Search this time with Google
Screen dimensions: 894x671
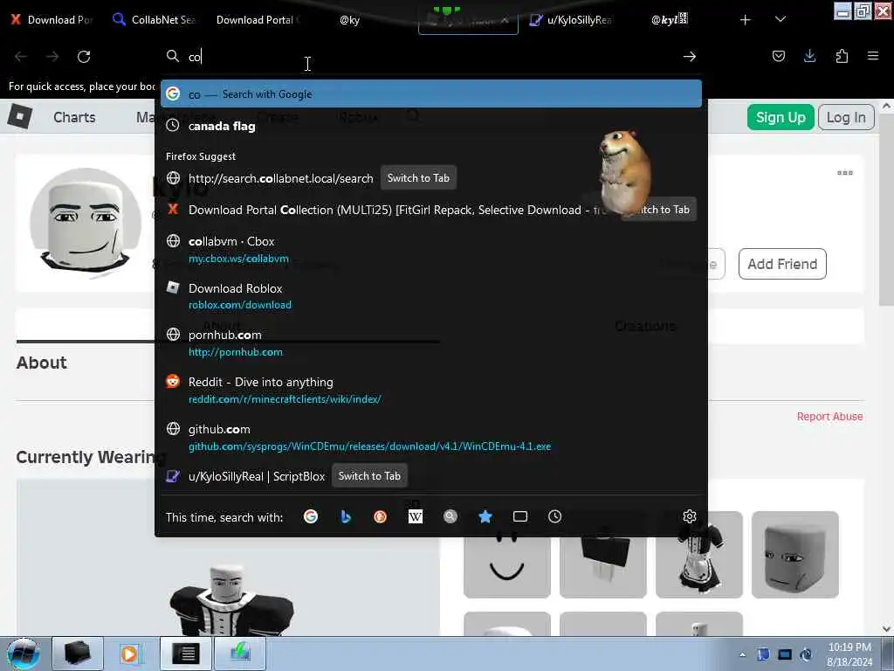(311, 517)
